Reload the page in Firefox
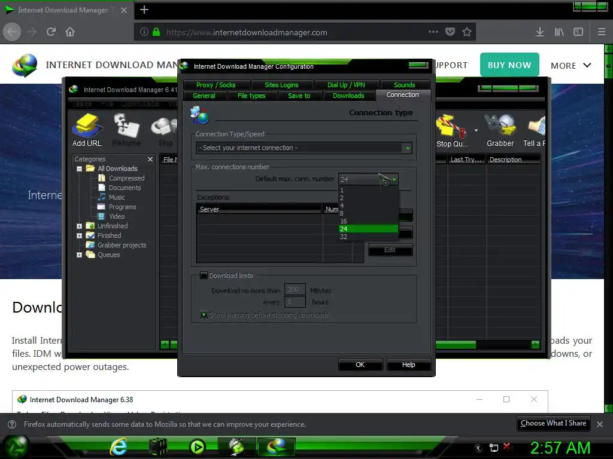This screenshot has width=613, height=459. coord(51,32)
